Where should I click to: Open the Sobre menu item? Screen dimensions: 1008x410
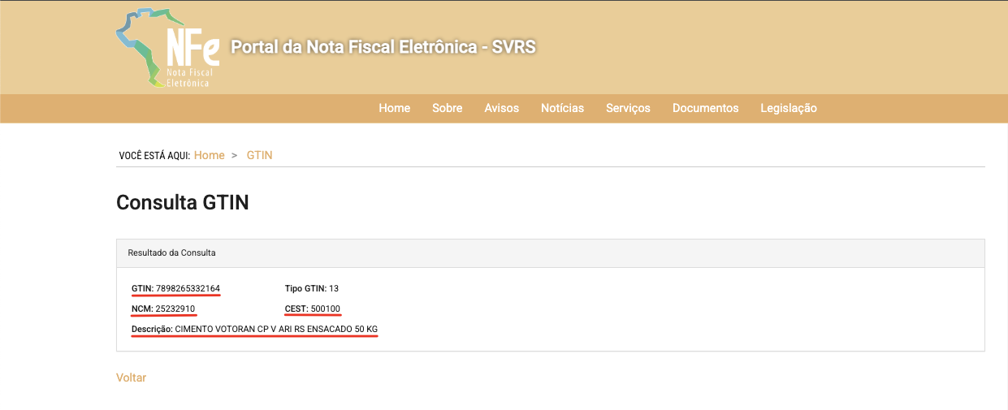click(x=447, y=108)
